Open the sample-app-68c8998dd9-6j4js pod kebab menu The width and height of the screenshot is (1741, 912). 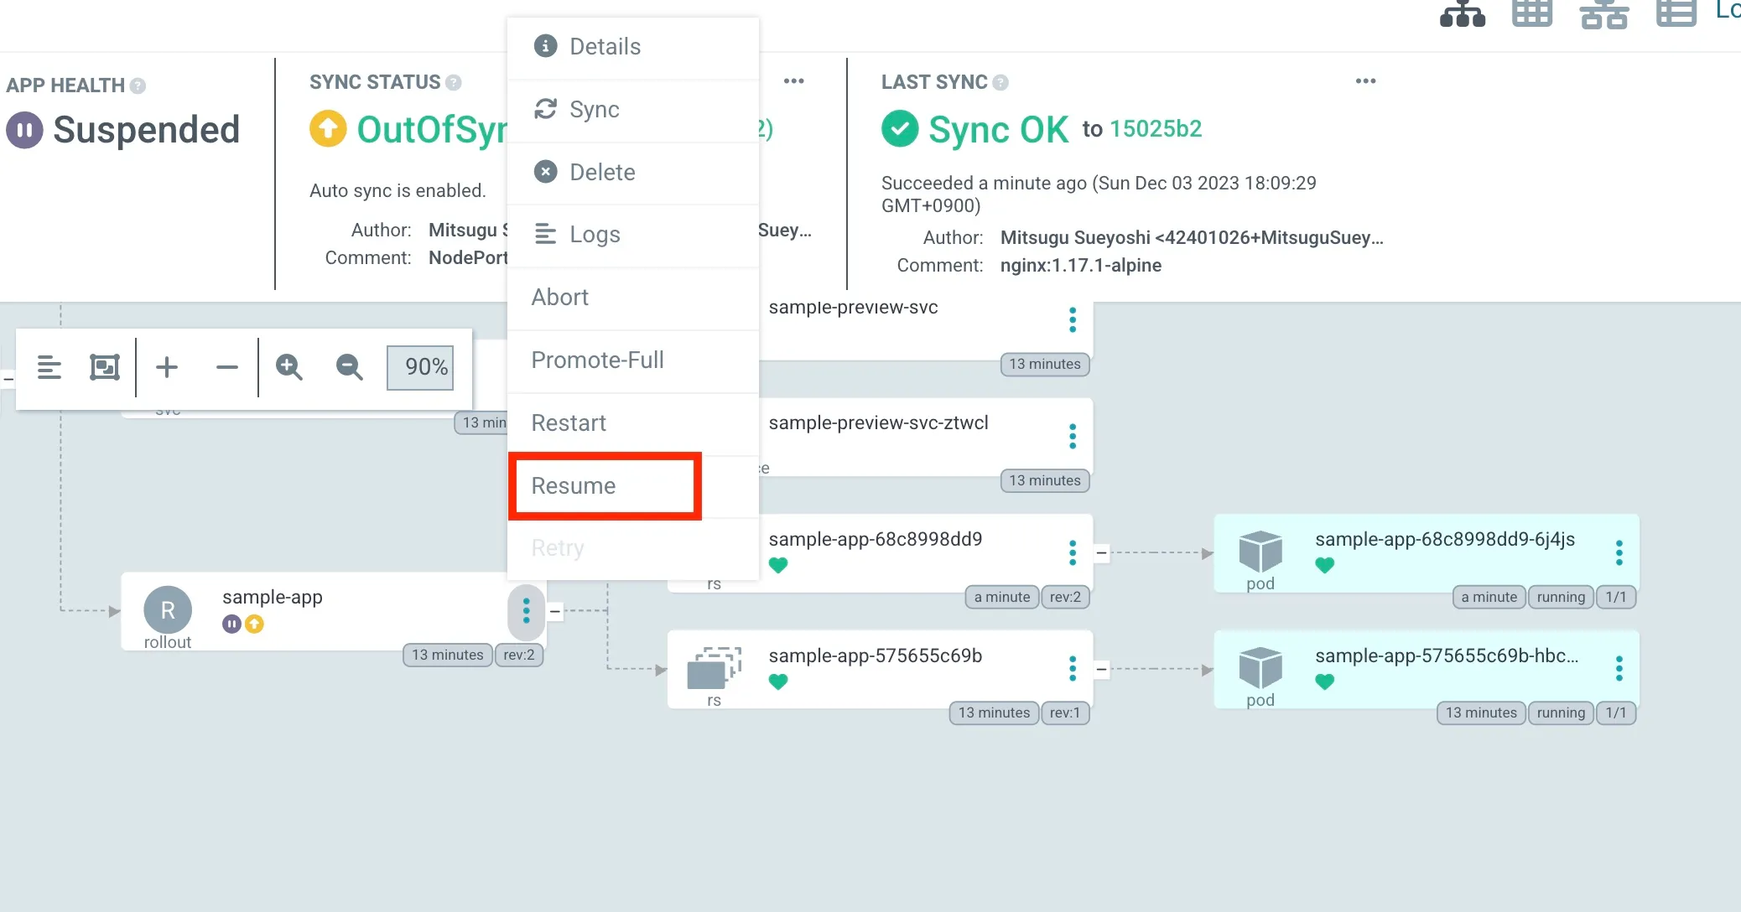coord(1619,552)
